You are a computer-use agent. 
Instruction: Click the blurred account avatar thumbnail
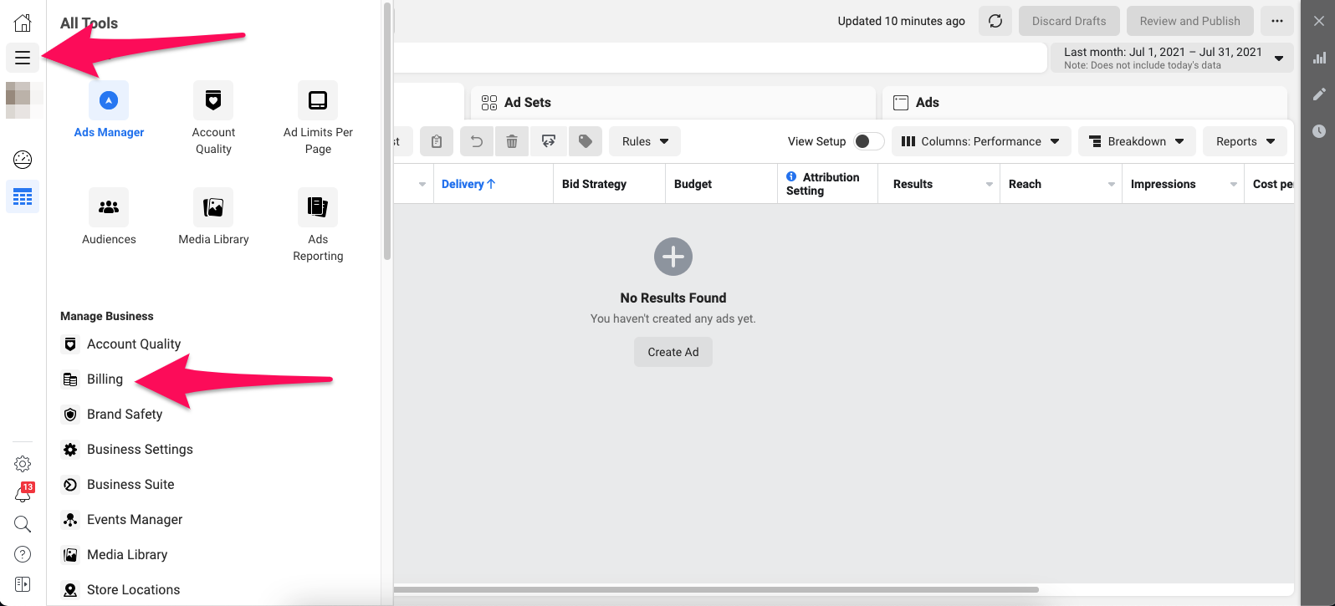click(x=23, y=100)
